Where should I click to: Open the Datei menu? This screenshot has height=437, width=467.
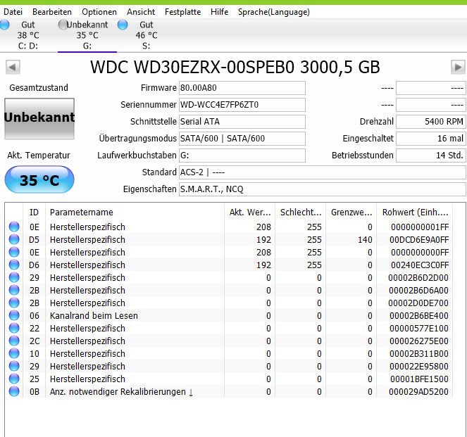(13, 12)
